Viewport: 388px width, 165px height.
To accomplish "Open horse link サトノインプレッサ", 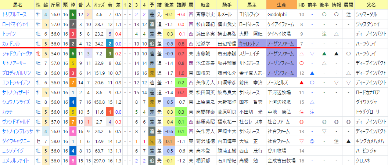I will (17, 131).
